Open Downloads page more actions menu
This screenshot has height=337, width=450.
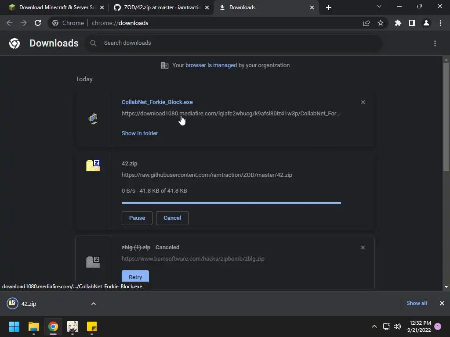click(x=435, y=43)
